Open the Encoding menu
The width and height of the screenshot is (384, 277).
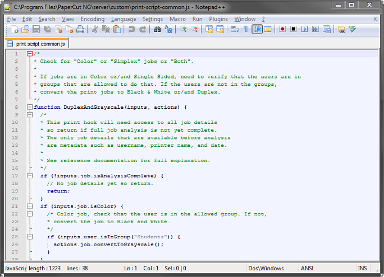[93, 19]
